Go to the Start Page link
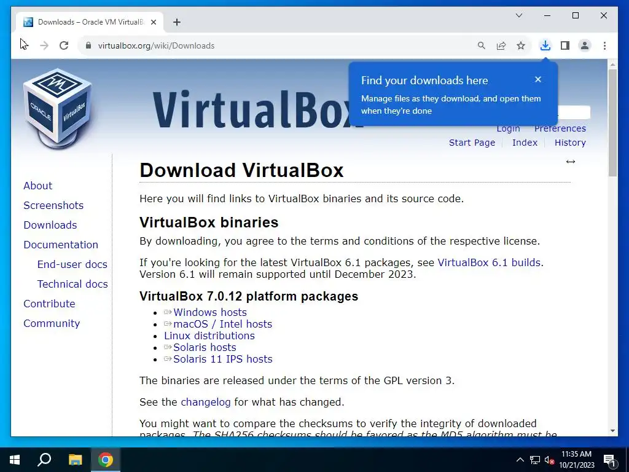 pos(472,143)
